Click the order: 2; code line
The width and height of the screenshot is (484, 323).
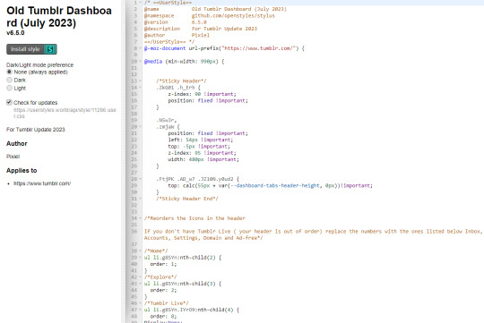click(163, 290)
